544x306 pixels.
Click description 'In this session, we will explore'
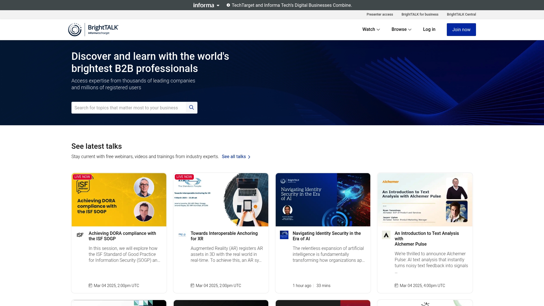[x=124, y=254]
